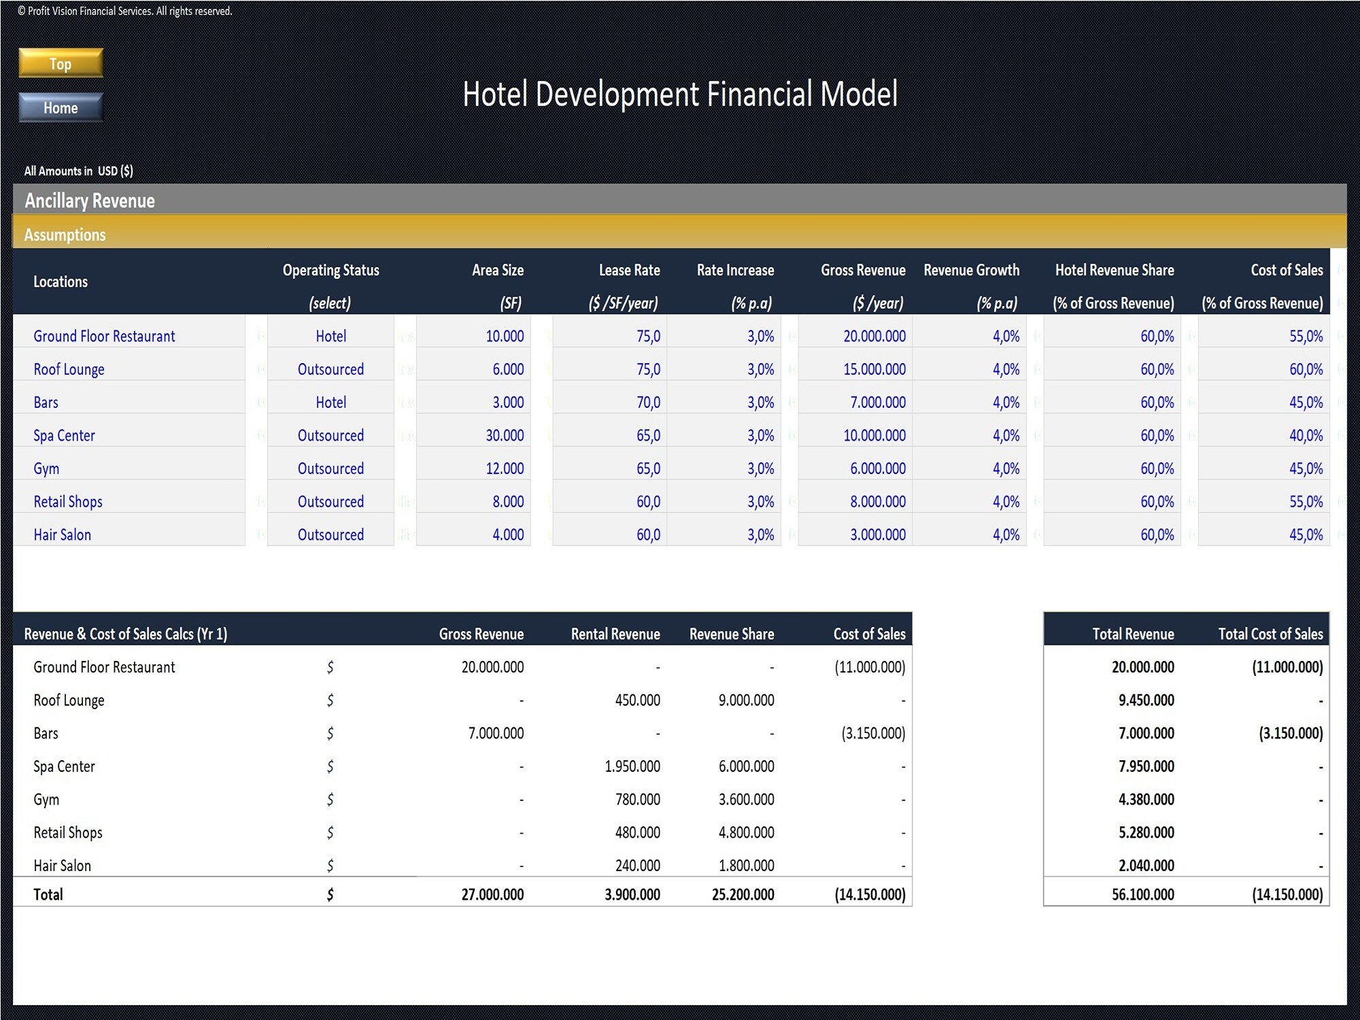Select the Roof Lounge location label
Viewport: 1360px width, 1020px height.
click(68, 369)
